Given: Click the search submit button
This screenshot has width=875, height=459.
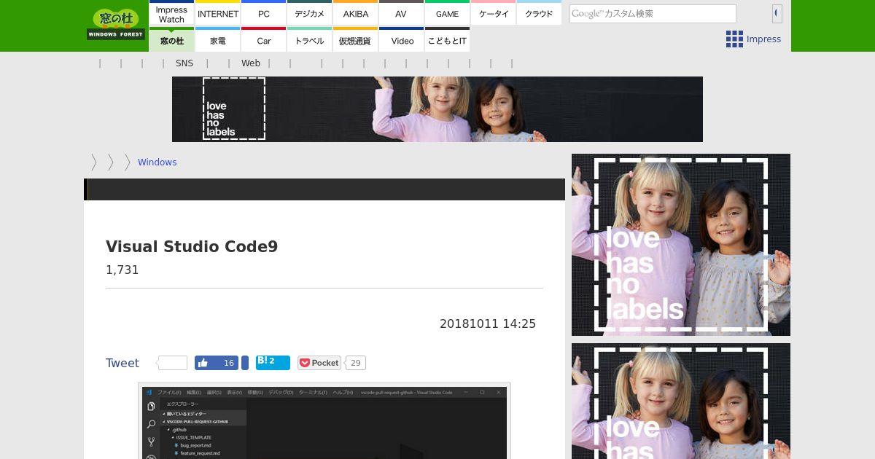Looking at the screenshot, I should (x=777, y=13).
